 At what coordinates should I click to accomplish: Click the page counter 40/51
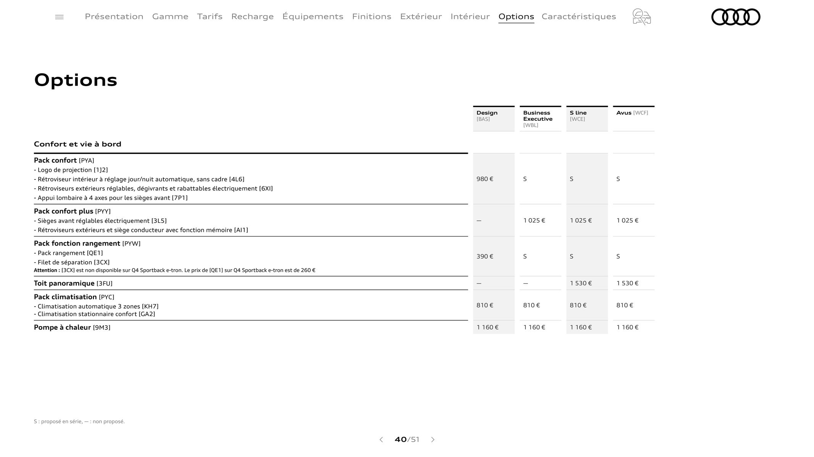407,439
